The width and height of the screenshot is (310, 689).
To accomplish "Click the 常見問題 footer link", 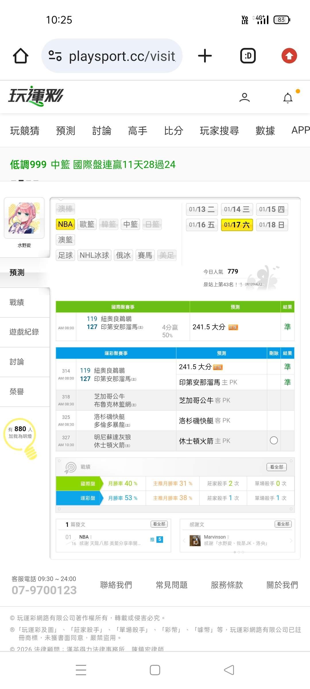I will tap(171, 585).
